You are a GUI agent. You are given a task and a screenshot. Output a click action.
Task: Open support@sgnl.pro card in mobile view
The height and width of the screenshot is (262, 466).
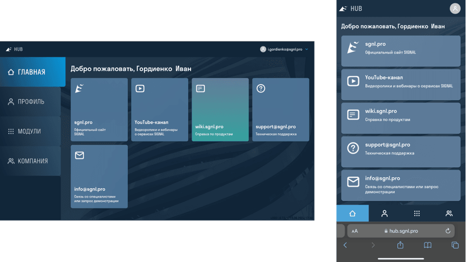click(x=401, y=152)
